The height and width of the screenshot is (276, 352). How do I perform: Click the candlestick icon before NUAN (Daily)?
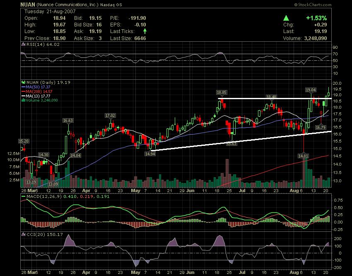(x=23, y=82)
